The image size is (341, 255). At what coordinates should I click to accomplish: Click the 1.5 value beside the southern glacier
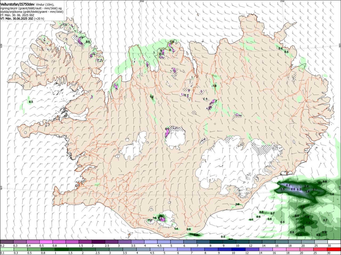tap(155, 218)
